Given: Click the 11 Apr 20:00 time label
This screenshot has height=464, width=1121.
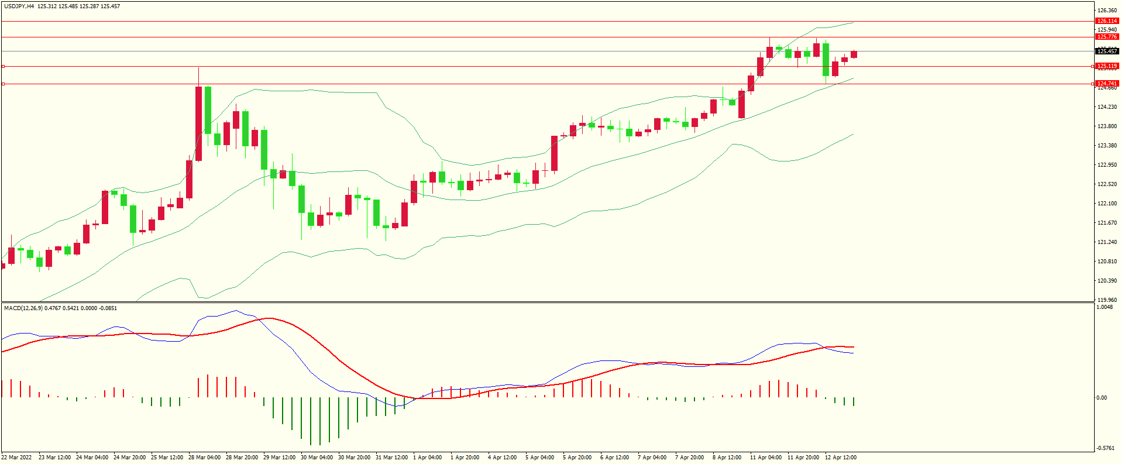Looking at the screenshot, I should (803, 458).
